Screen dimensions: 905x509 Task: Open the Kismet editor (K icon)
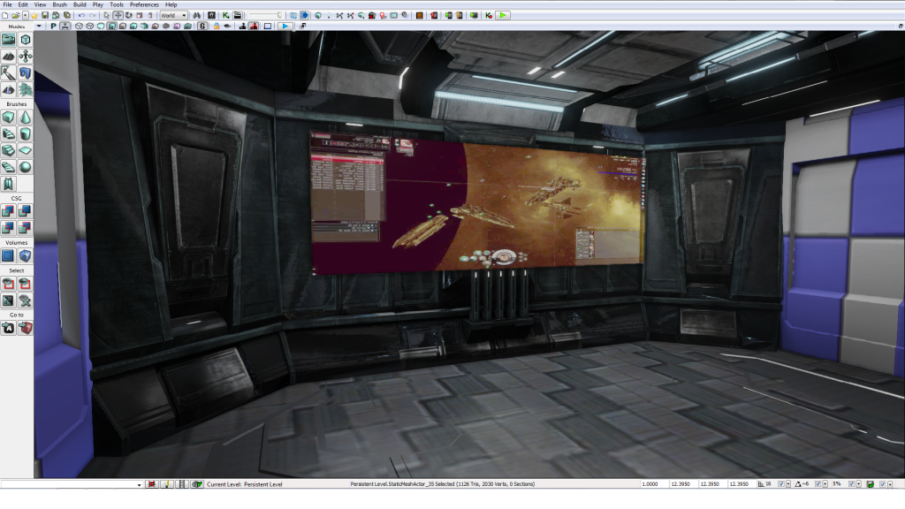click(225, 16)
